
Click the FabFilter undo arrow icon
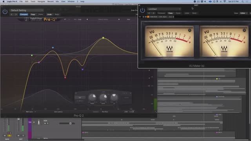coord(65,19)
